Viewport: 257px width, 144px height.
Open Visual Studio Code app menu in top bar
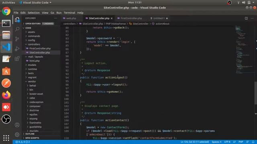point(35,2)
